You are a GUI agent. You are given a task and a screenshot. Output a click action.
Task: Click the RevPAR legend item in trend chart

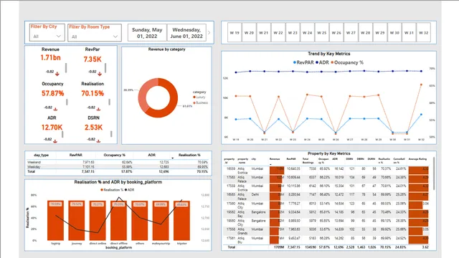[303, 62]
